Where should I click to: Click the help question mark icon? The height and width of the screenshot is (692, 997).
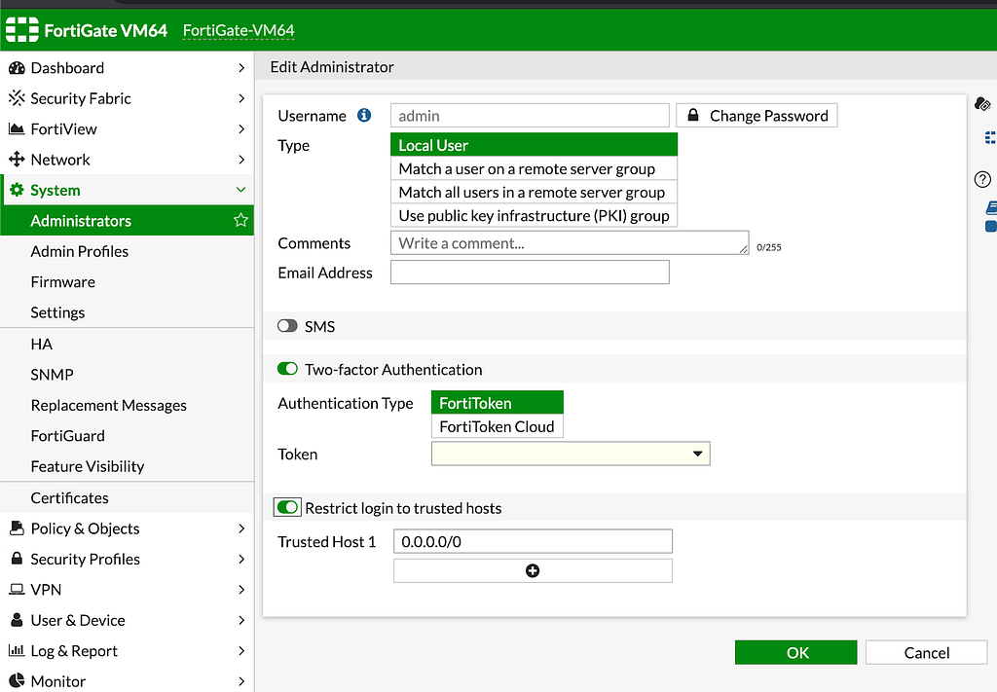(x=982, y=179)
